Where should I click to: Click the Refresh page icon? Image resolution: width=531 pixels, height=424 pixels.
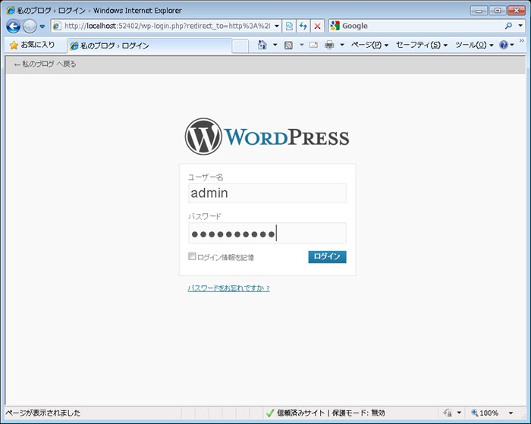pyautogui.click(x=303, y=26)
